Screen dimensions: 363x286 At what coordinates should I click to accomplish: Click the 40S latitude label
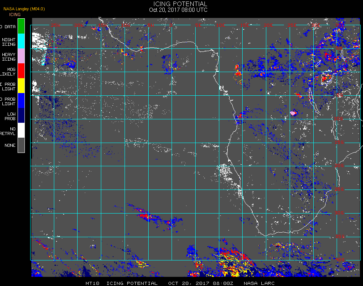point(340,260)
